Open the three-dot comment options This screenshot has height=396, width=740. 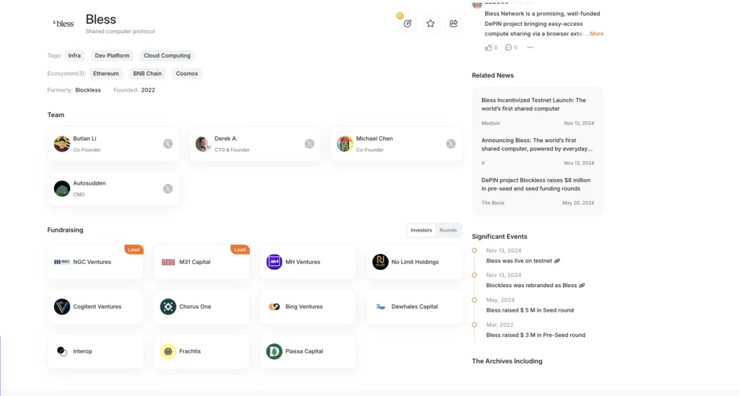pyautogui.click(x=530, y=48)
